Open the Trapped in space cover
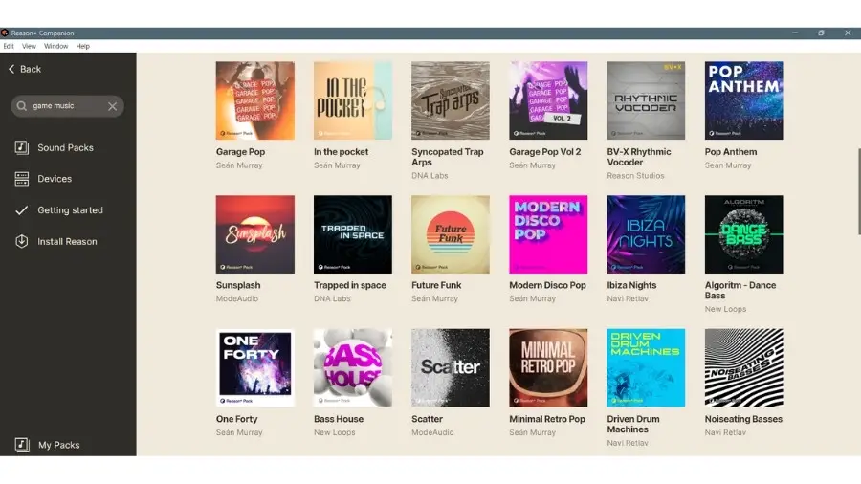861x484 pixels. point(352,234)
